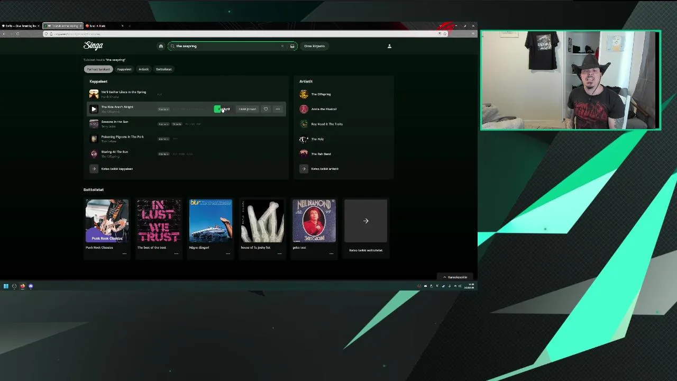Switch to Artistit filter tab
The height and width of the screenshot is (381, 677).
[x=143, y=69]
